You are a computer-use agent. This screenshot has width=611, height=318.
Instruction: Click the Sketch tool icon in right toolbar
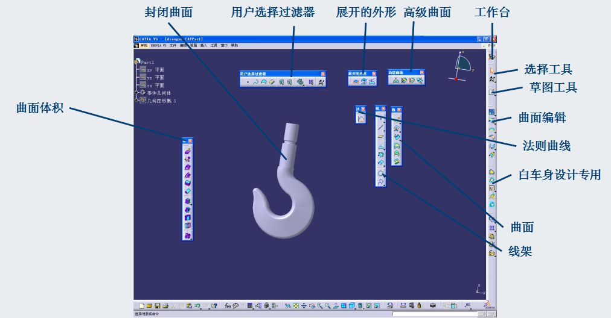492,92
